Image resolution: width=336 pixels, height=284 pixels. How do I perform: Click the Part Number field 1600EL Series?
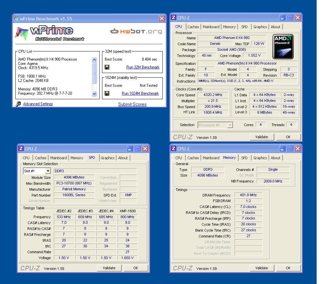[x=74, y=195]
